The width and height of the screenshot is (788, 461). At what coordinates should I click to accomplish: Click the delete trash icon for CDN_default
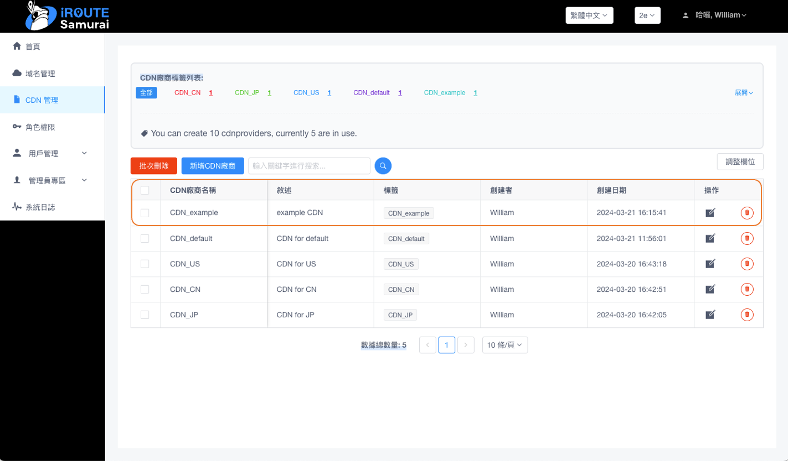tap(746, 238)
